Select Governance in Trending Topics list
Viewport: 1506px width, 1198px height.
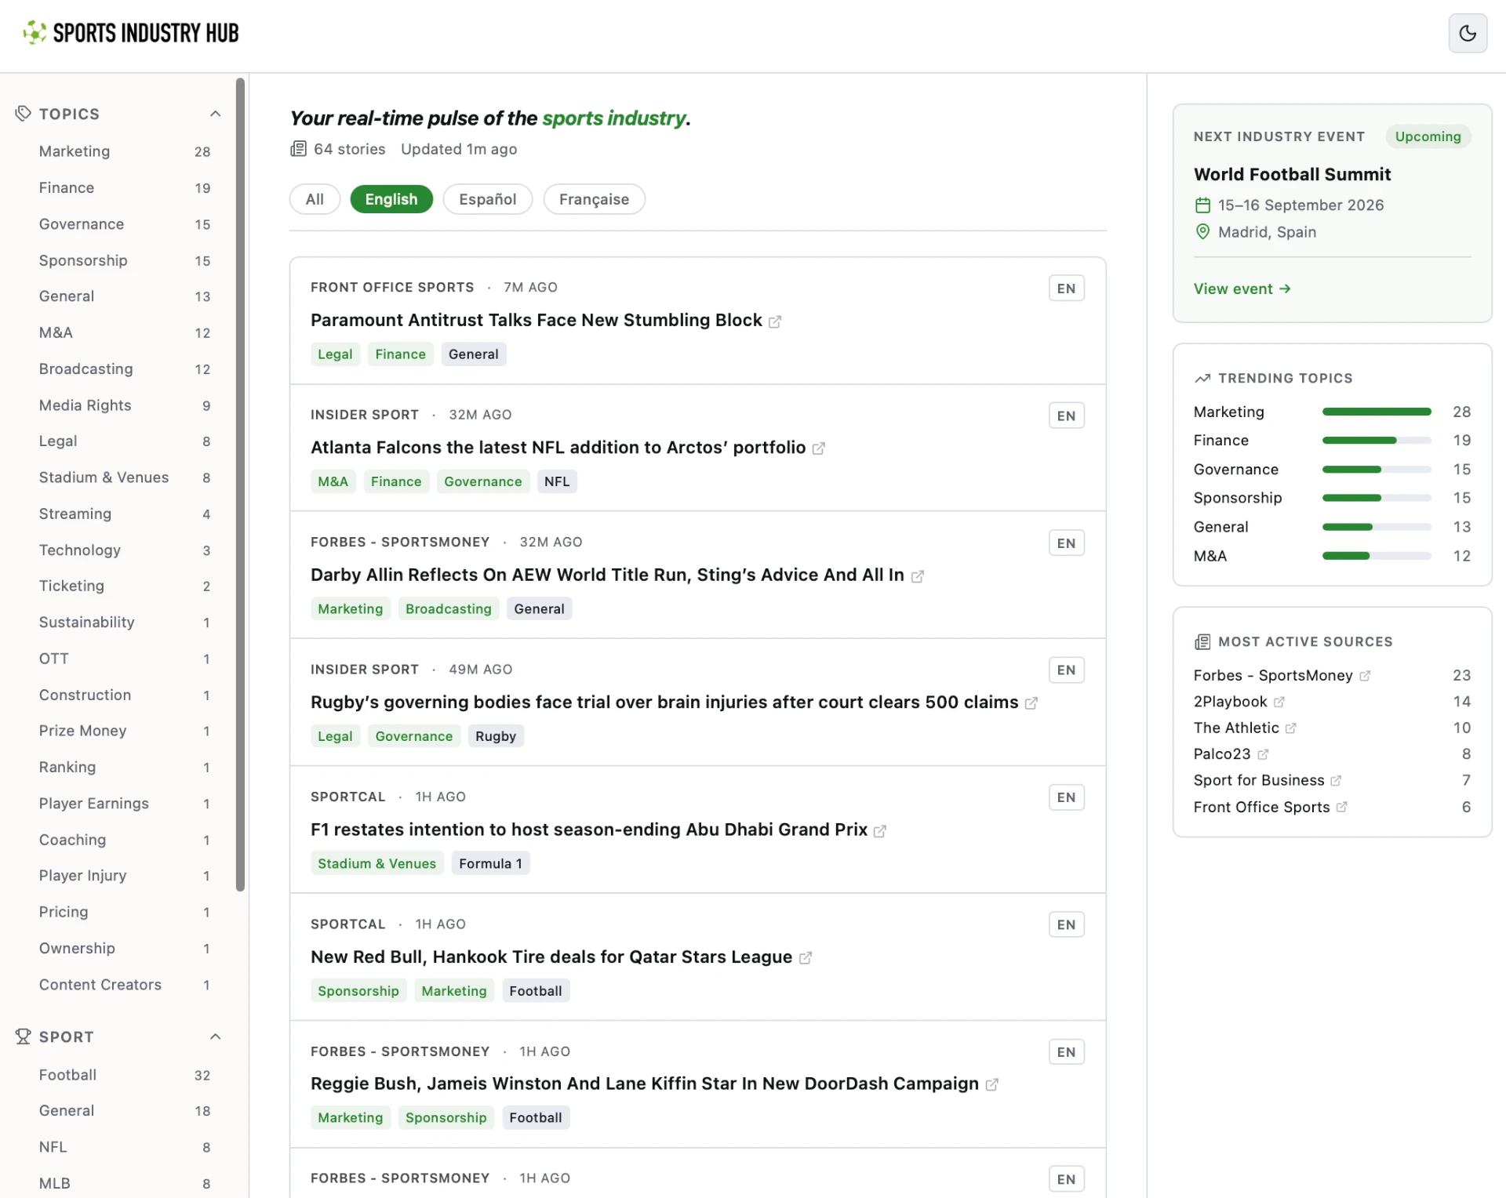(1236, 470)
